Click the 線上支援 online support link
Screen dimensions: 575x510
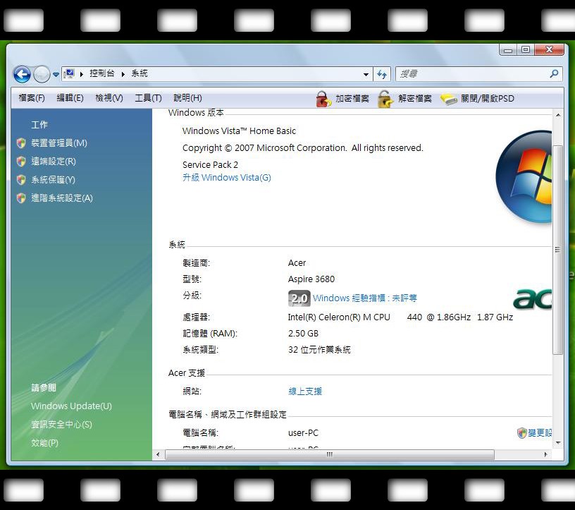point(305,391)
